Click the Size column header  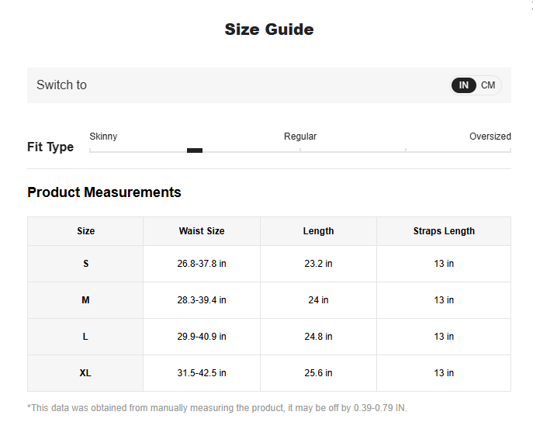pos(85,231)
